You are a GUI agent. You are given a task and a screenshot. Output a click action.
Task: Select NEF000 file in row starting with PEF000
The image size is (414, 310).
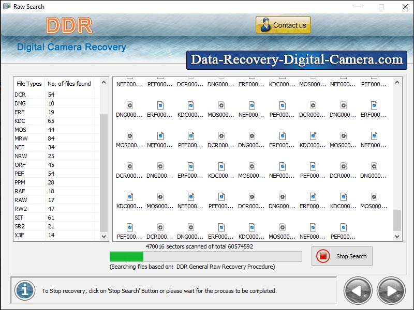tap(313, 231)
